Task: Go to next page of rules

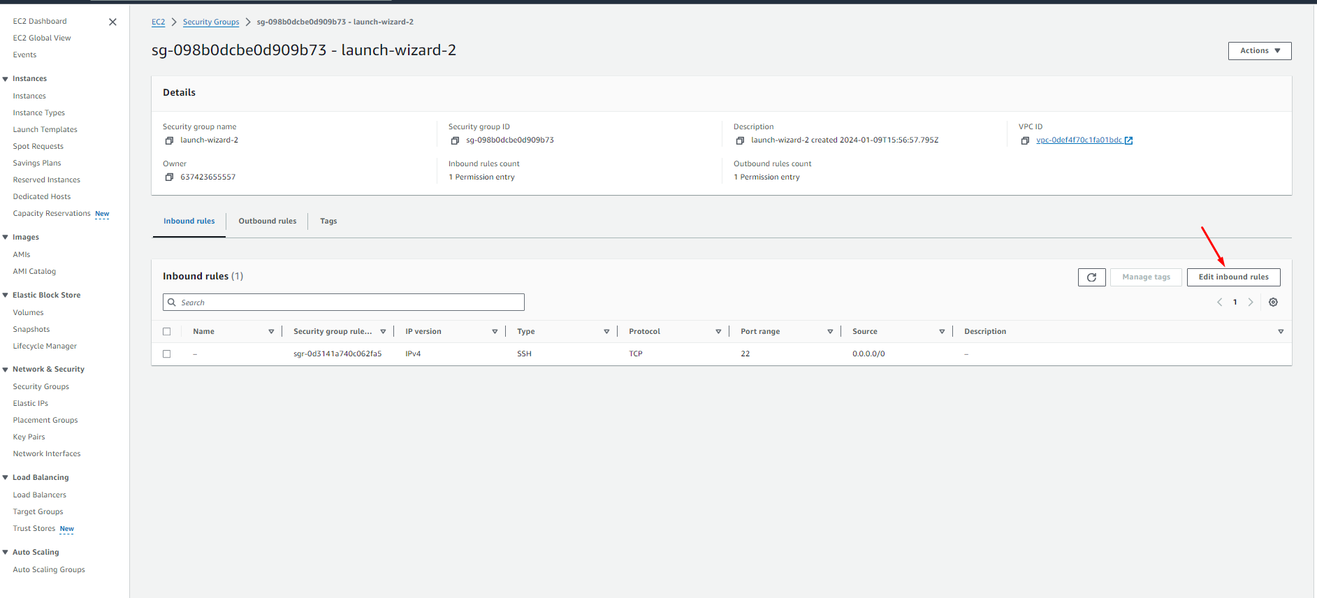Action: click(1251, 302)
